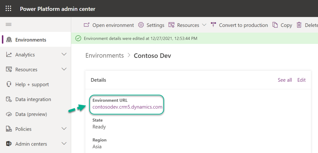The height and width of the screenshot is (153, 318).
Task: Click the Policies icon in sidebar
Action: pyautogui.click(x=9, y=129)
